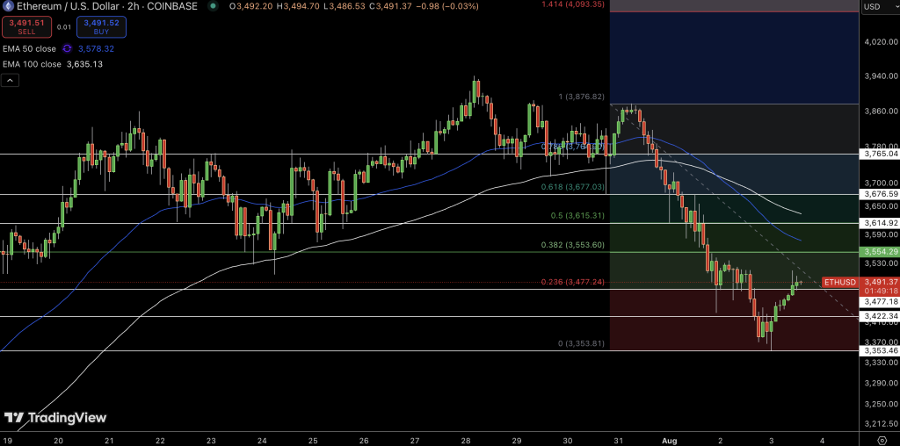
Task: Click the open price O3,492.20
Action: click(x=252, y=6)
